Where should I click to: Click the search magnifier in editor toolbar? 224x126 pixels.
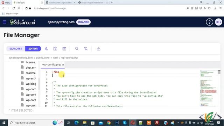pyautogui.click(x=77, y=49)
